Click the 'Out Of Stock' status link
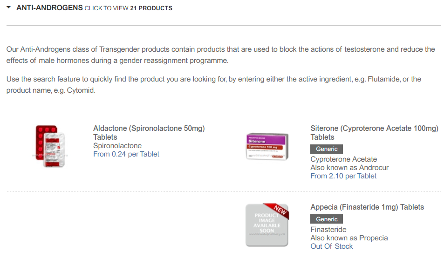The image size is (444, 259). [332, 246]
